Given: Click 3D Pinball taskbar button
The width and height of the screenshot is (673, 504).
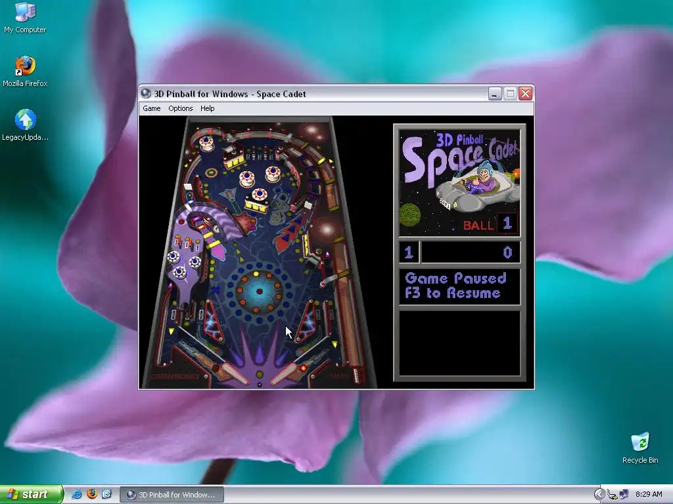Looking at the screenshot, I should pyautogui.click(x=172, y=495).
